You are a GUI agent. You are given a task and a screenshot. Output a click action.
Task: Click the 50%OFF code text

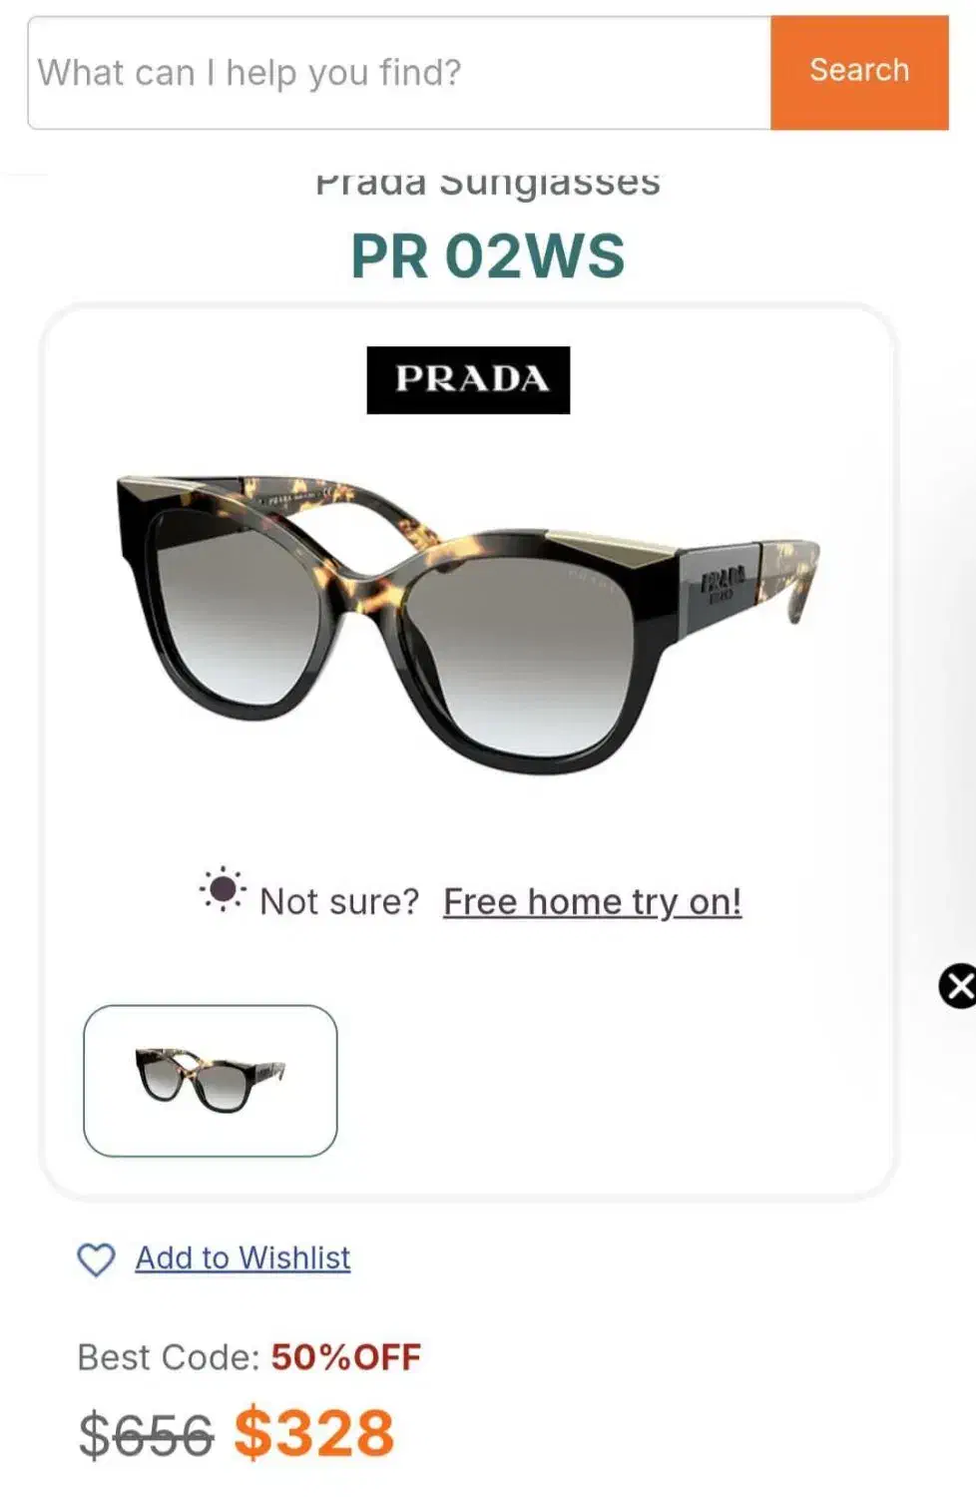click(x=346, y=1356)
